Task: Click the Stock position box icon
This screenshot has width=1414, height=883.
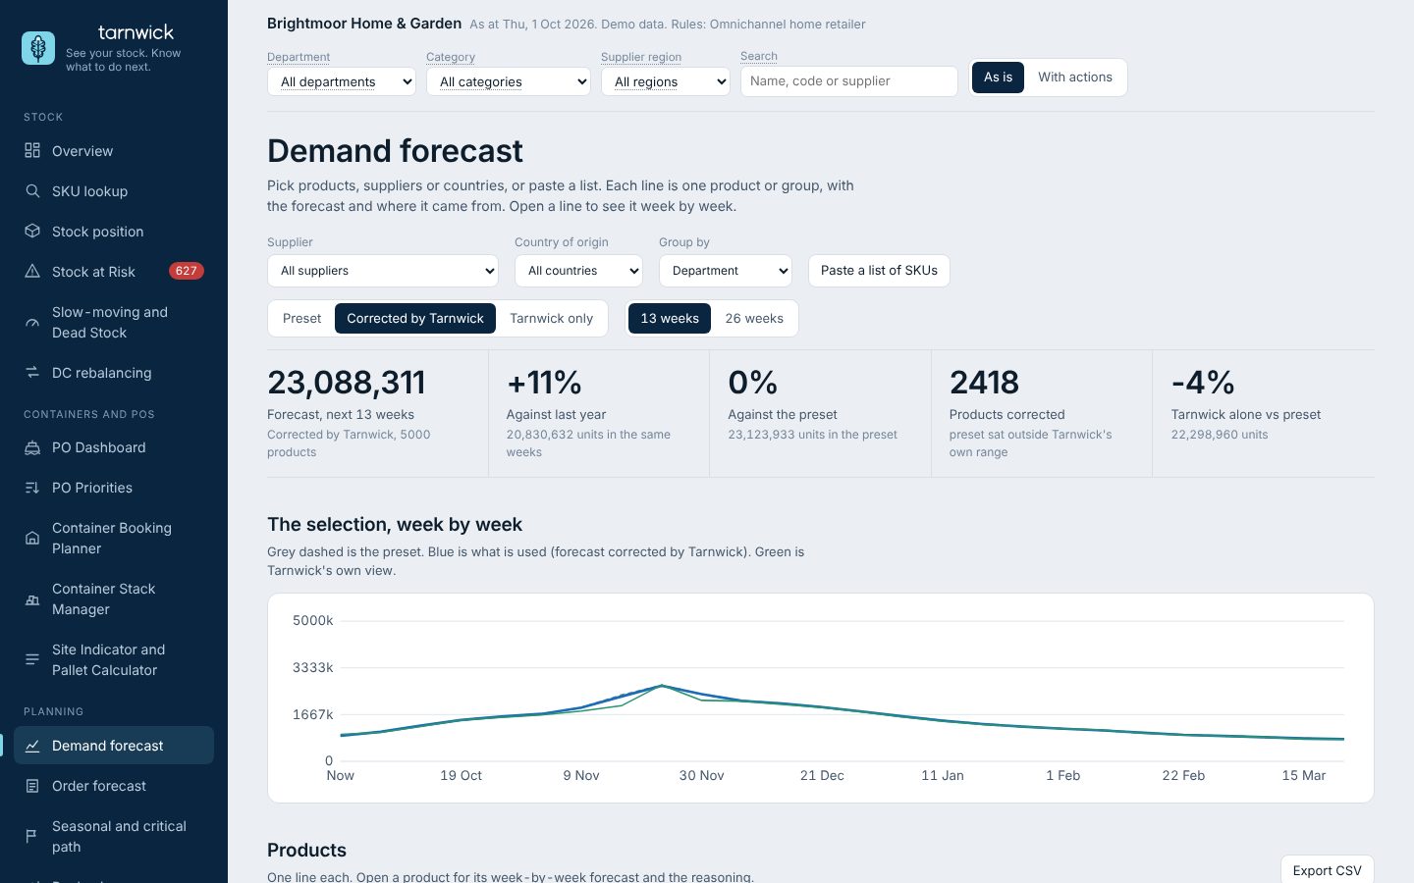Action: click(32, 231)
